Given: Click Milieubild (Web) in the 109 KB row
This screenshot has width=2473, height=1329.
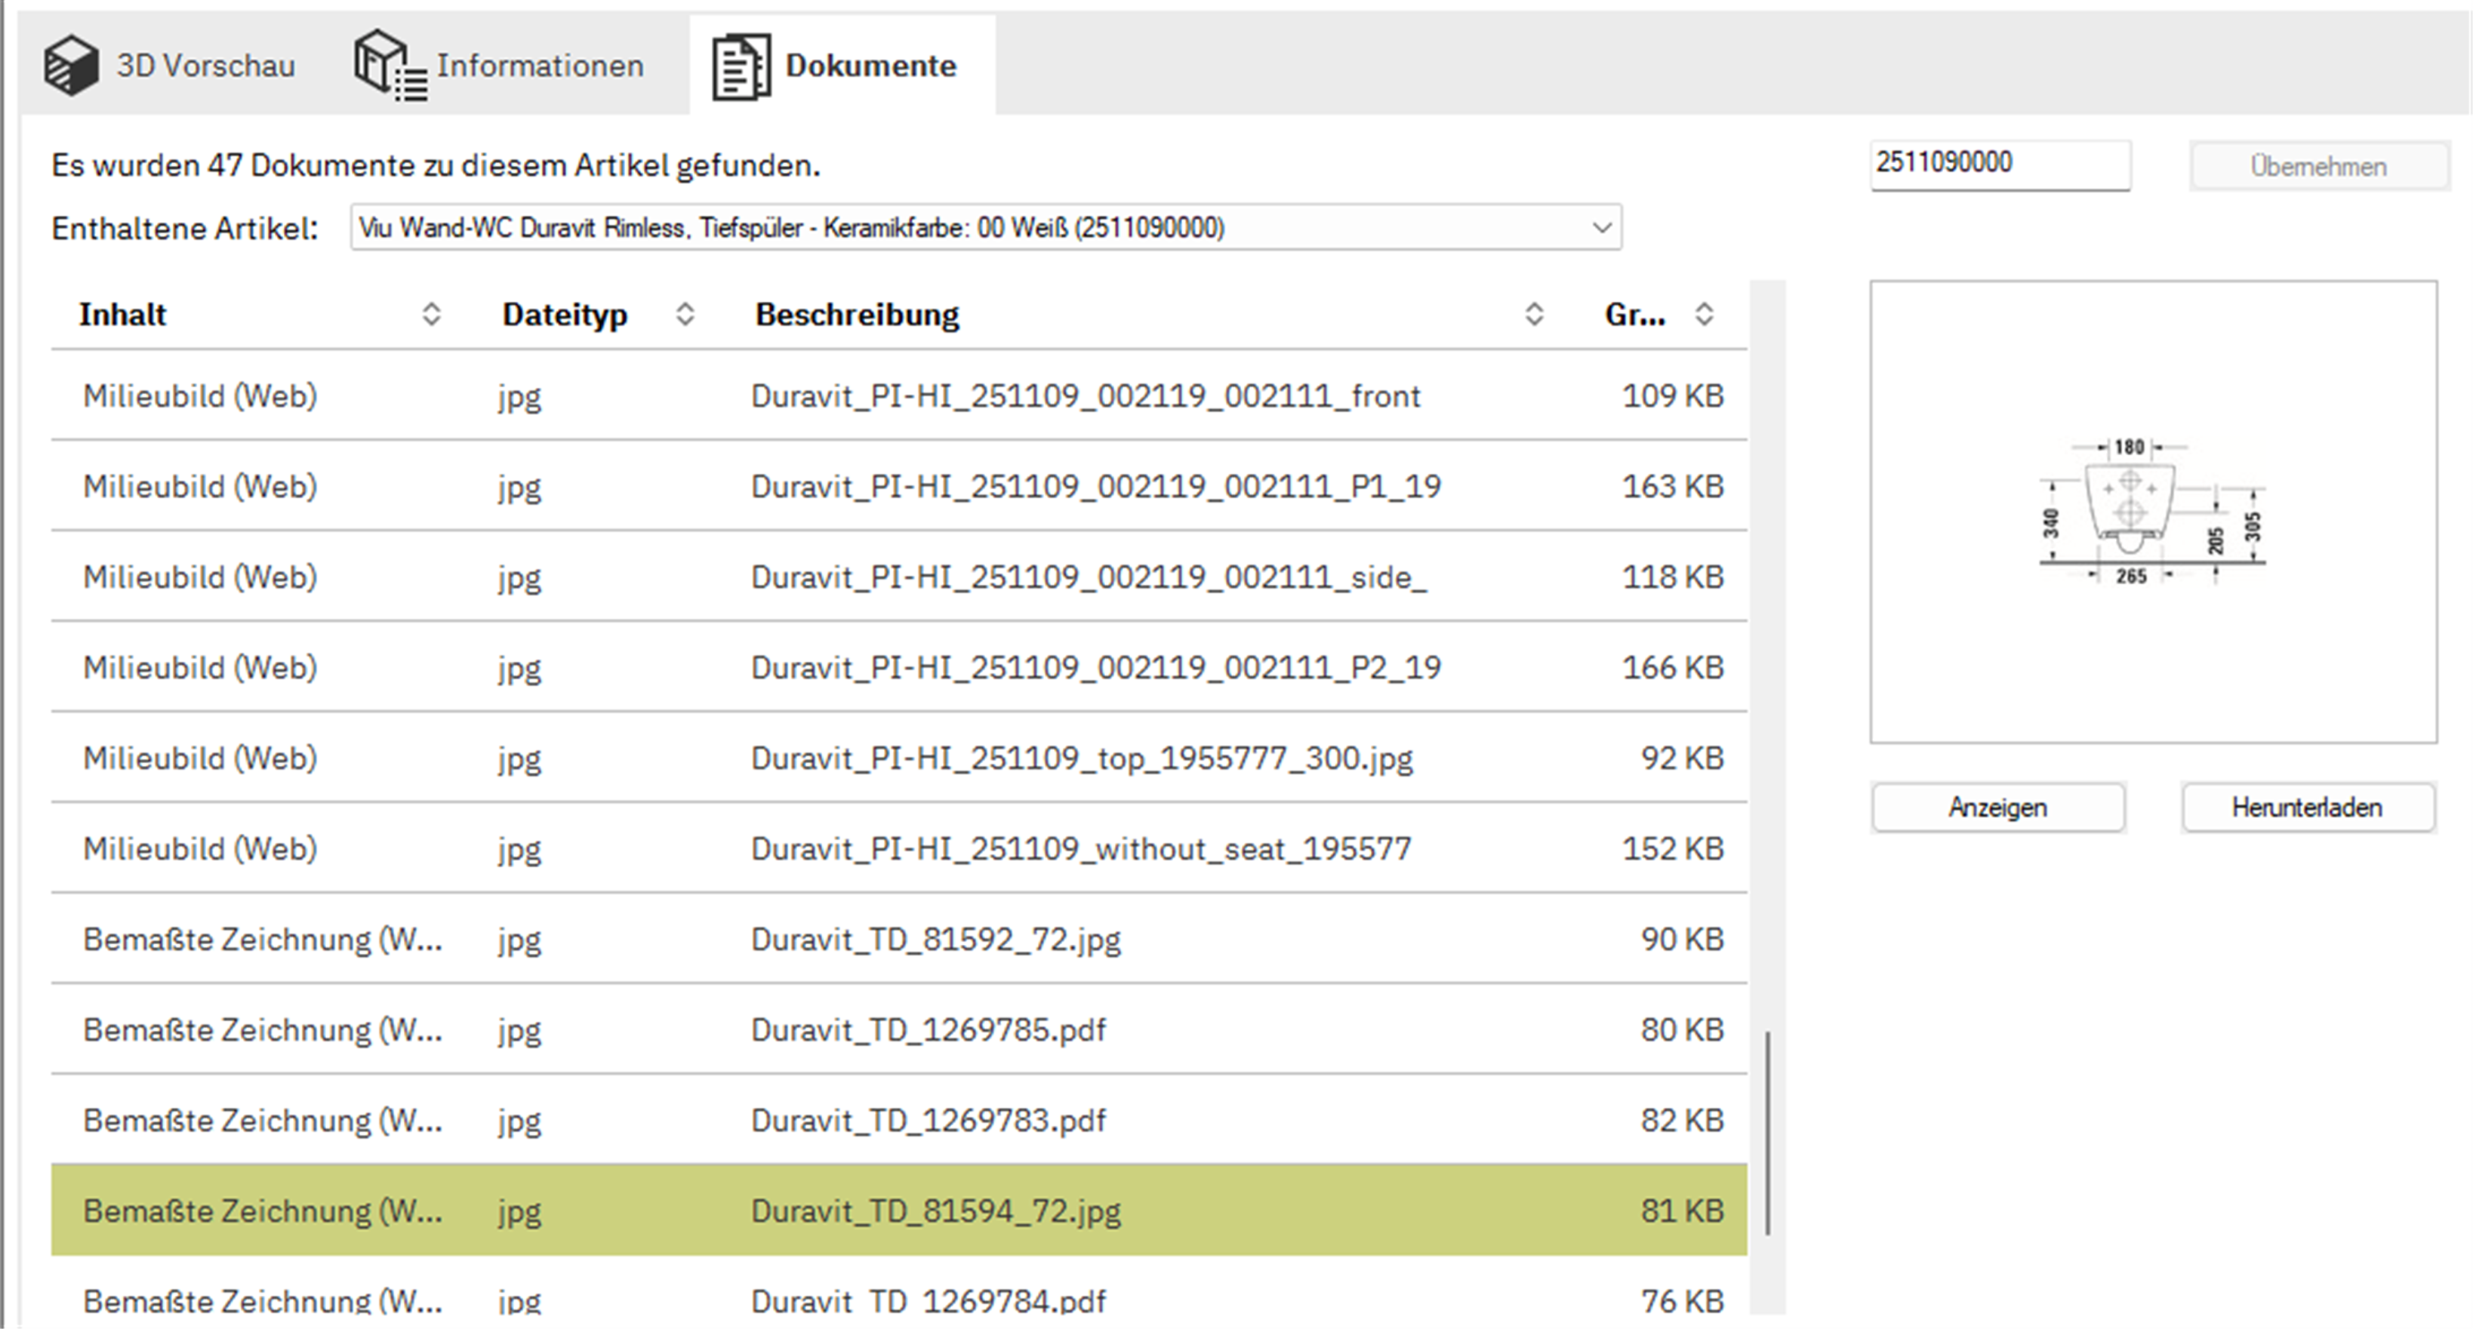Looking at the screenshot, I should click(200, 395).
